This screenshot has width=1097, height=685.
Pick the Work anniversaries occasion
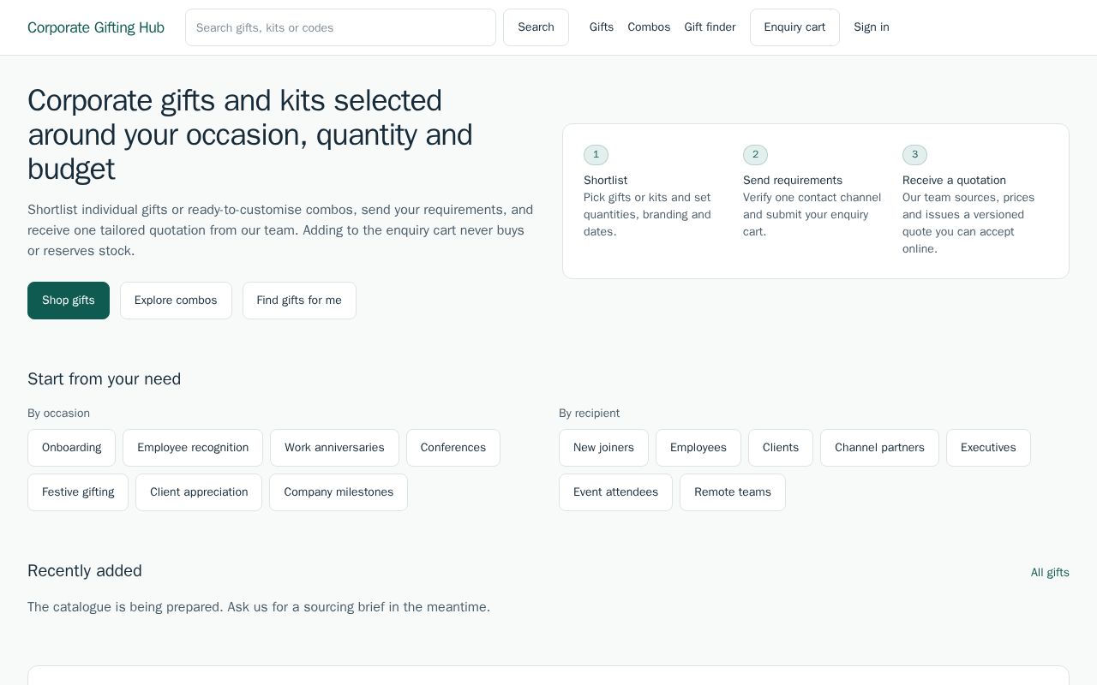click(334, 448)
